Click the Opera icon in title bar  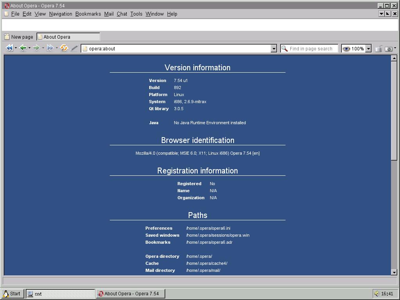(7, 5)
